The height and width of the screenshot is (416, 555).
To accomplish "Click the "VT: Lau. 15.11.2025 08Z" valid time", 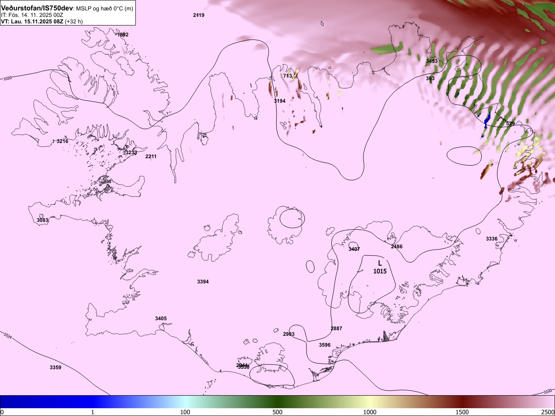I will 32,21.
